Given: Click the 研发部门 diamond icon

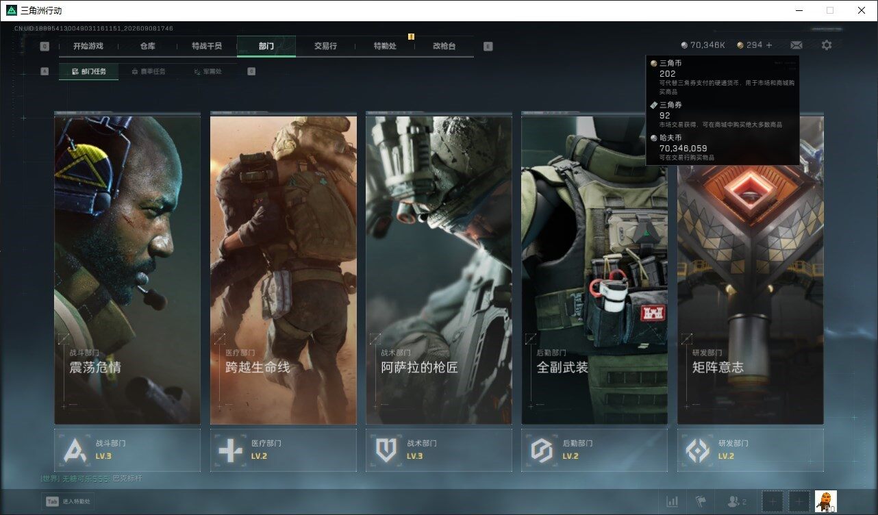Looking at the screenshot, I should pyautogui.click(x=698, y=450).
